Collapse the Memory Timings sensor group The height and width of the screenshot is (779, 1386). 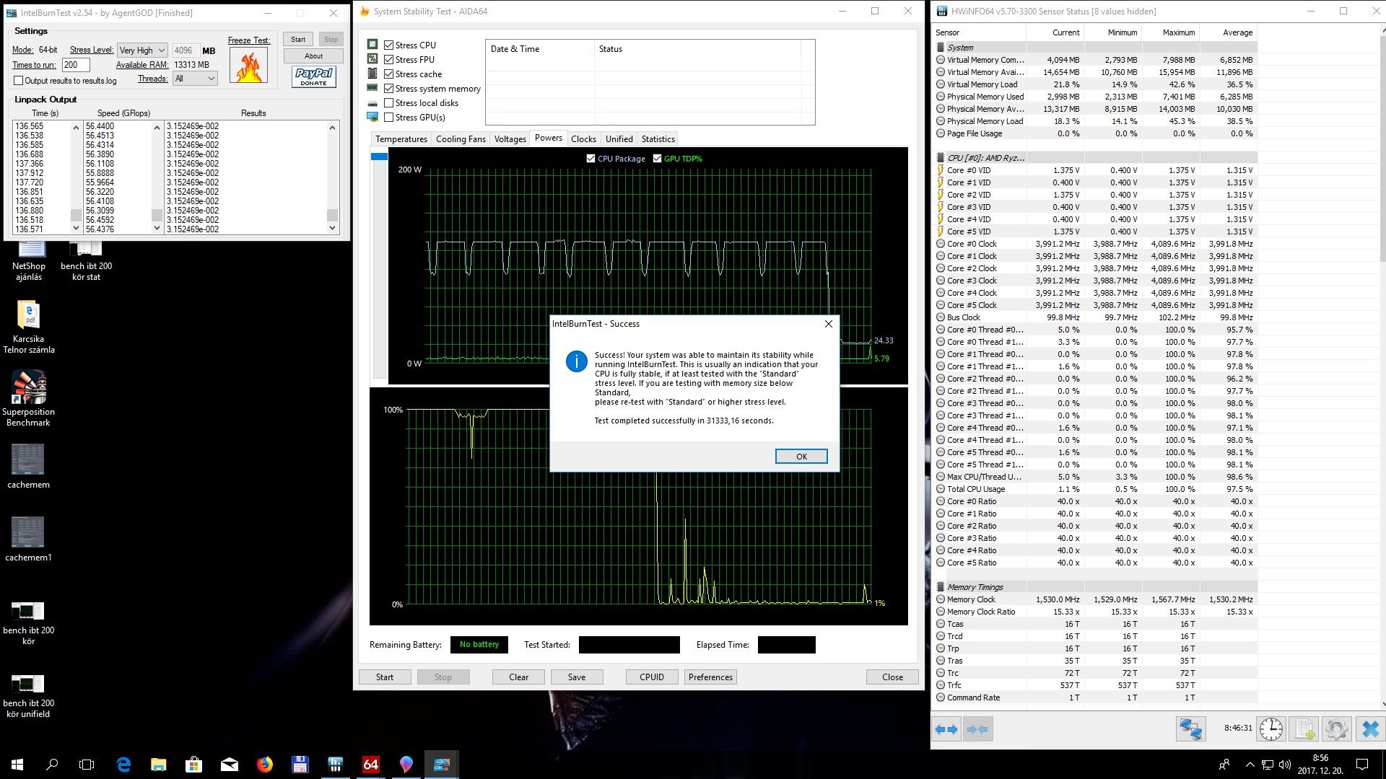pyautogui.click(x=941, y=587)
